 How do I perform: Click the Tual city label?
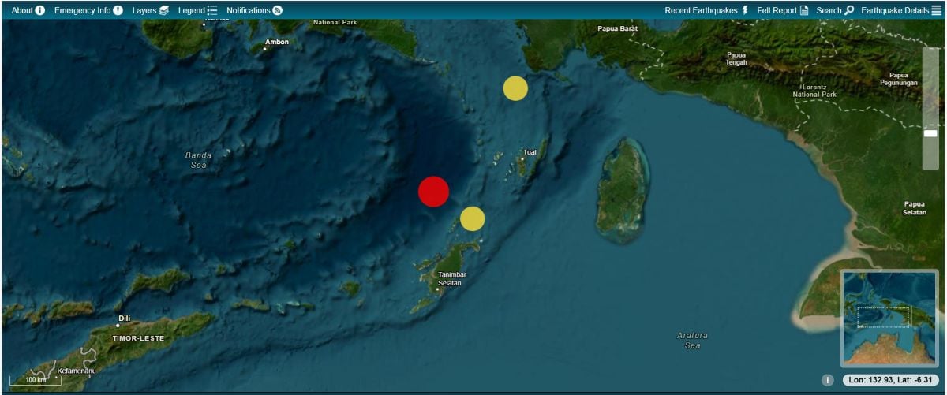530,152
